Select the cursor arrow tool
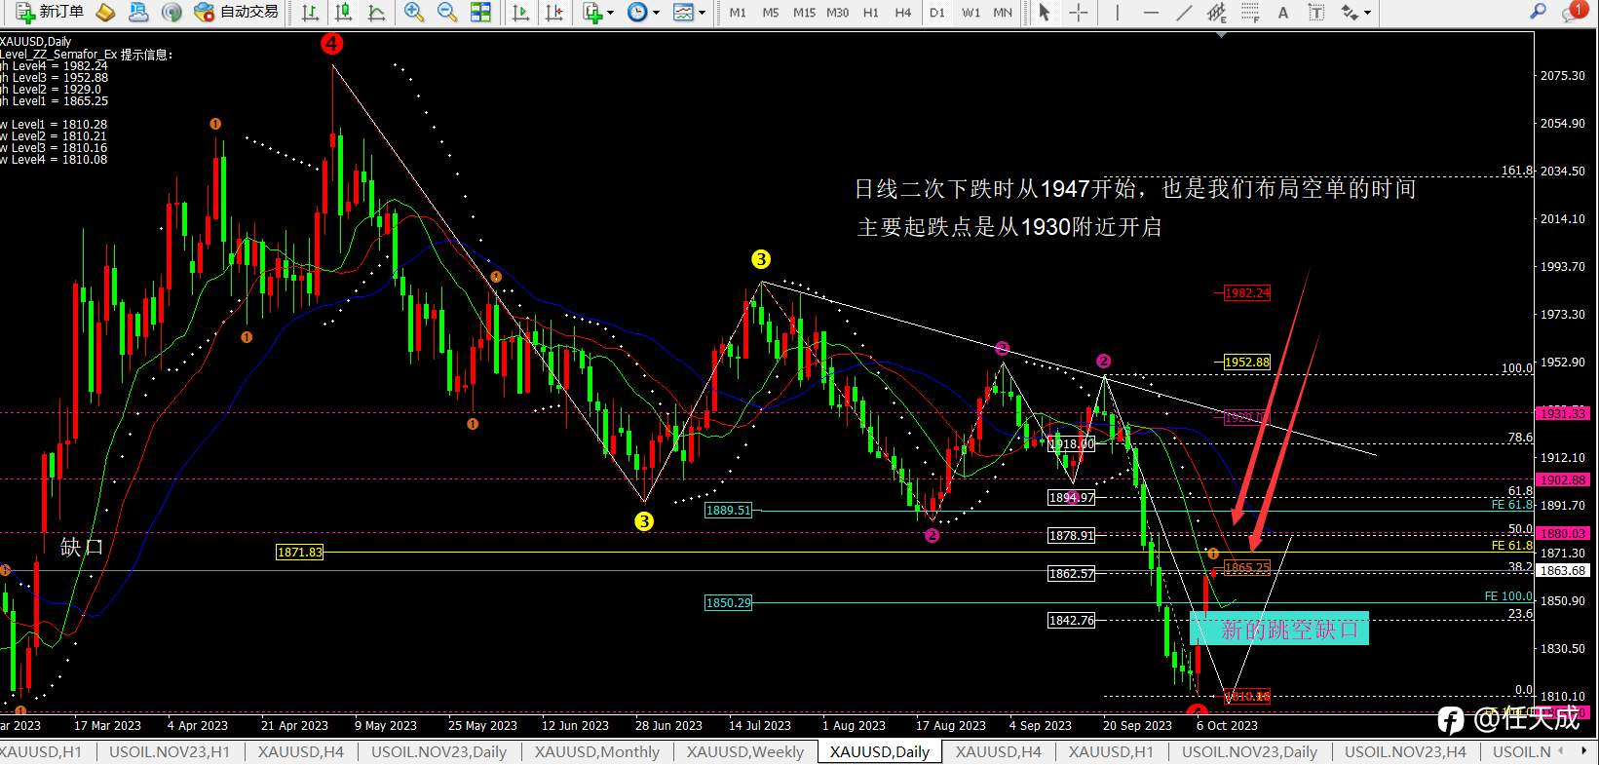The width and height of the screenshot is (1599, 765). (1045, 12)
